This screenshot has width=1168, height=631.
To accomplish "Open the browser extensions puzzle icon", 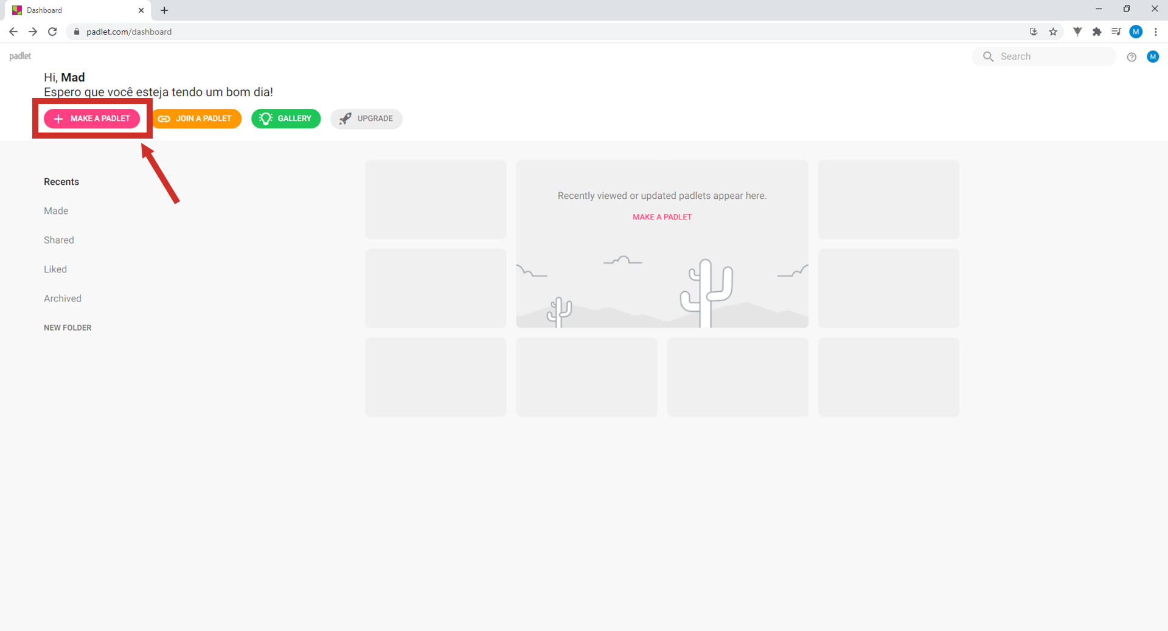I will pos(1097,32).
